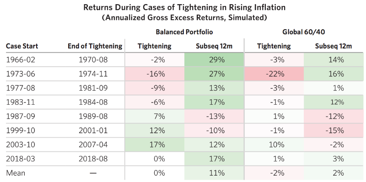
Task: Click the -16% Balanced Tightening cell
Action: point(155,74)
